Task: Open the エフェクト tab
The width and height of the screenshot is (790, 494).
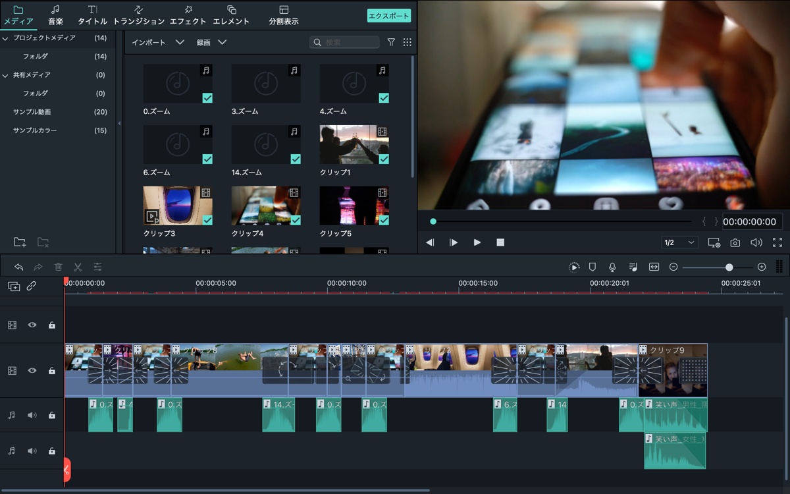Action: (x=188, y=15)
